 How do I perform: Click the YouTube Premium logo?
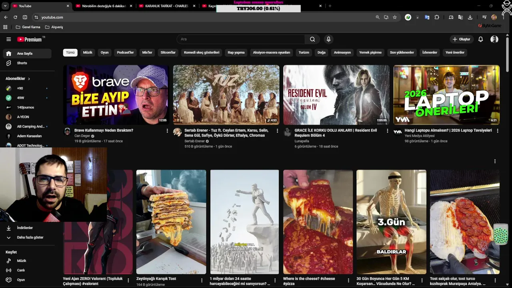(x=30, y=39)
